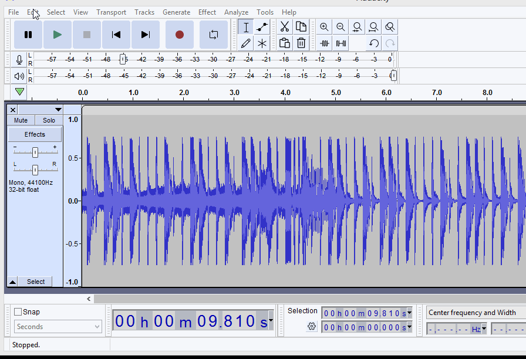Open the File menu
The width and height of the screenshot is (526, 359).
tap(14, 12)
